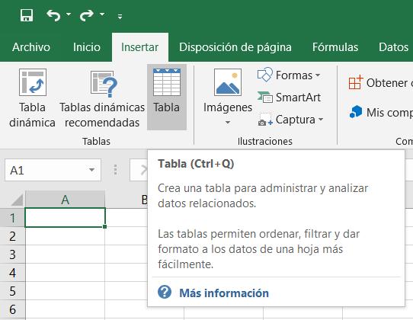
Task: Insert a SmartArt graphic
Action: click(289, 98)
